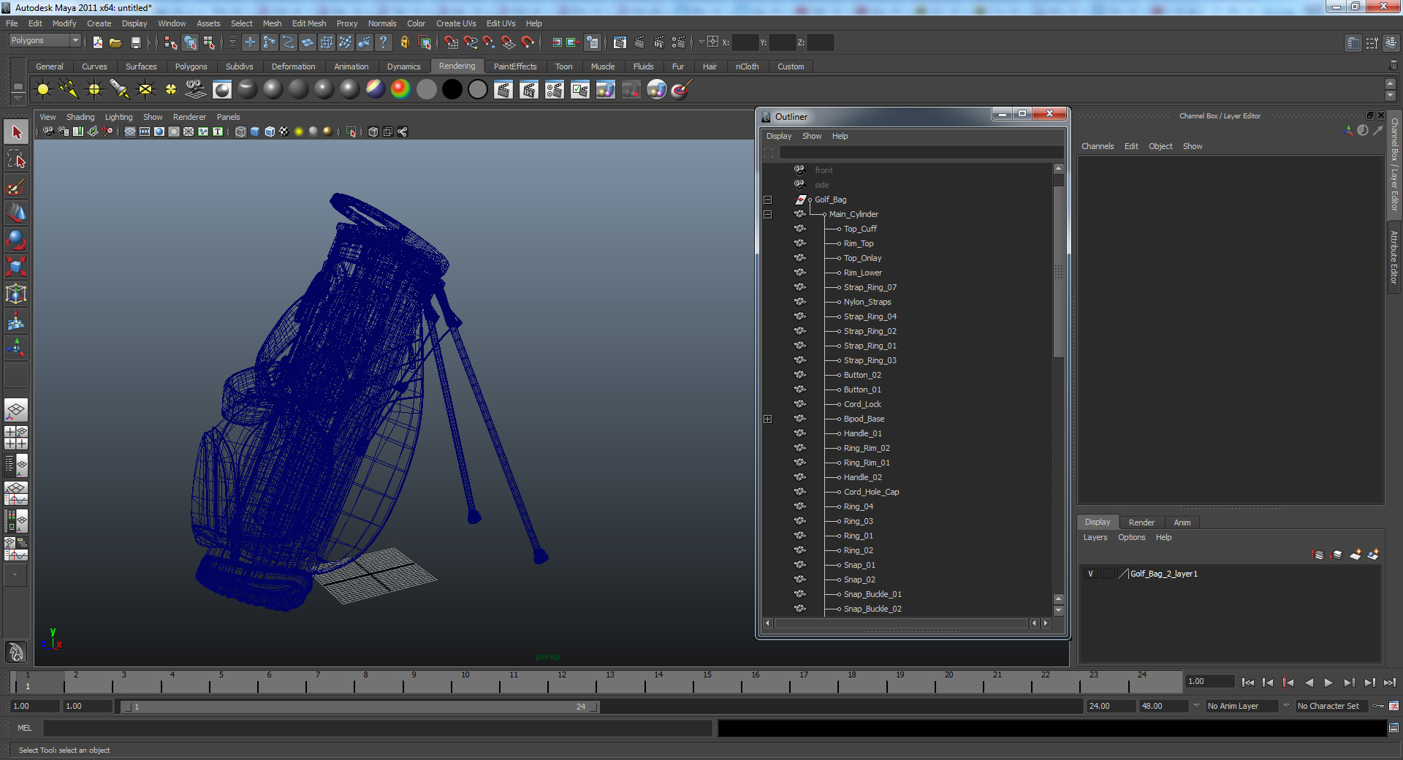Select the arrow Select Tool in toolbox
1403x760 pixels.
click(x=16, y=132)
